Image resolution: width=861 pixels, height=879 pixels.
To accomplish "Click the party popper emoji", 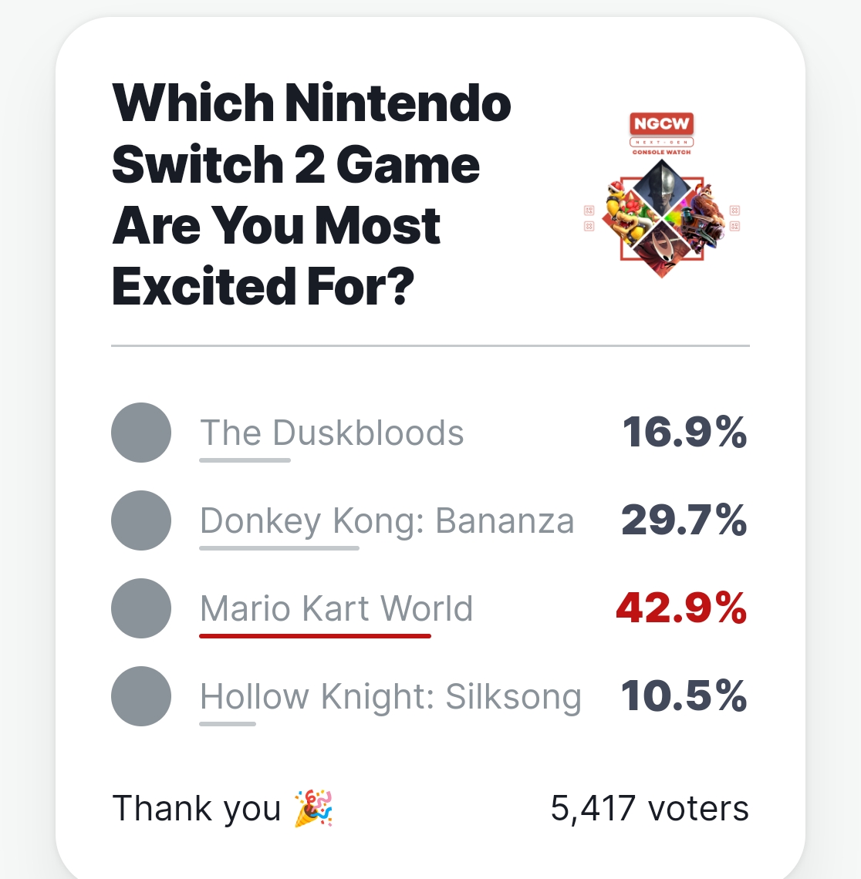I will click(x=313, y=808).
